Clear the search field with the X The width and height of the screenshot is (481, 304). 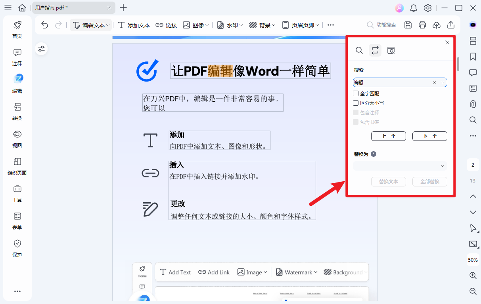point(434,82)
